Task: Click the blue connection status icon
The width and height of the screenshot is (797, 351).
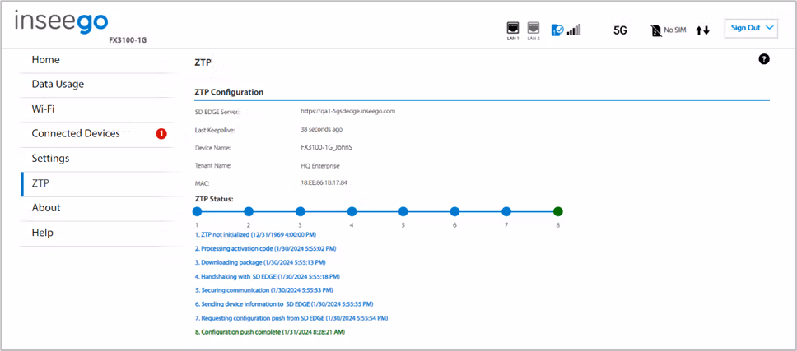Action: [x=557, y=30]
